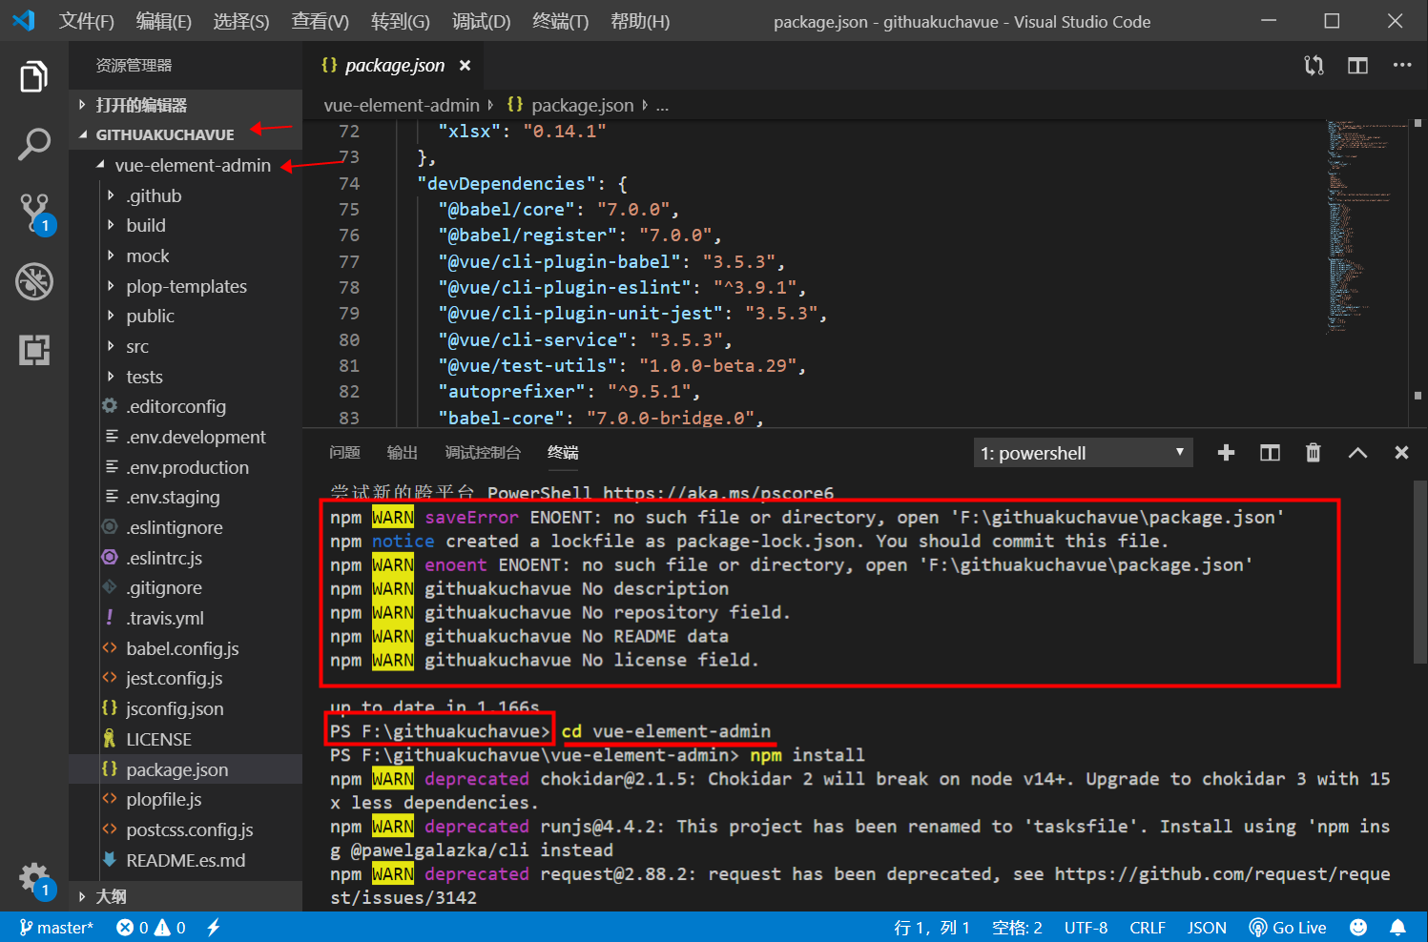
Task: Open the terminal selector dropdown powershell
Action: click(x=1082, y=453)
